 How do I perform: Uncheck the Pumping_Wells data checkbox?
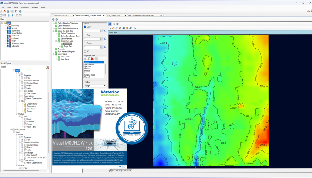[x=8, y=44]
